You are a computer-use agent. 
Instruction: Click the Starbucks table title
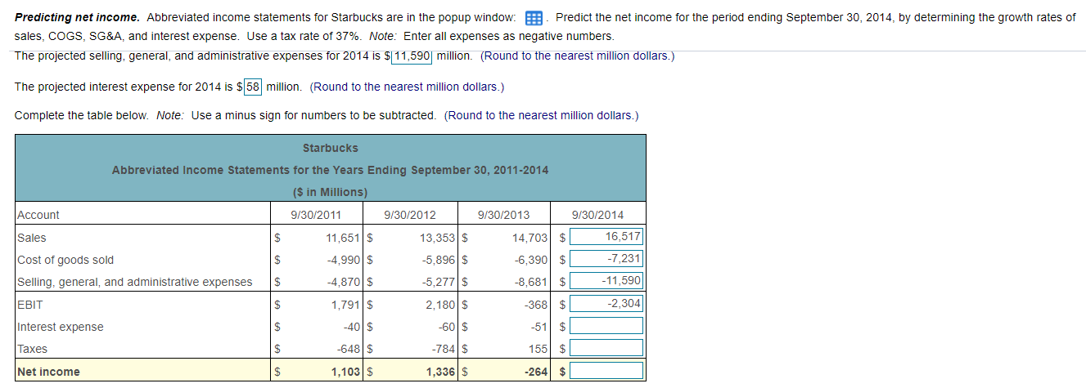(x=331, y=148)
